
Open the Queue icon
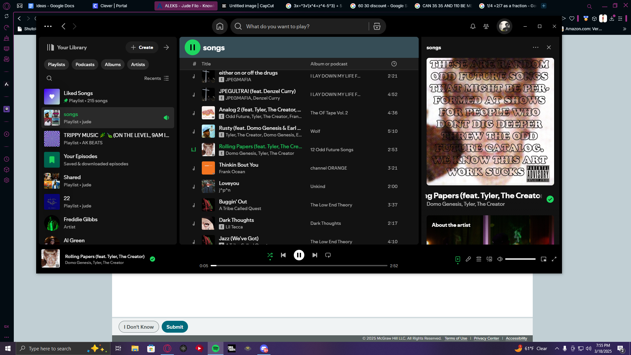tap(479, 259)
